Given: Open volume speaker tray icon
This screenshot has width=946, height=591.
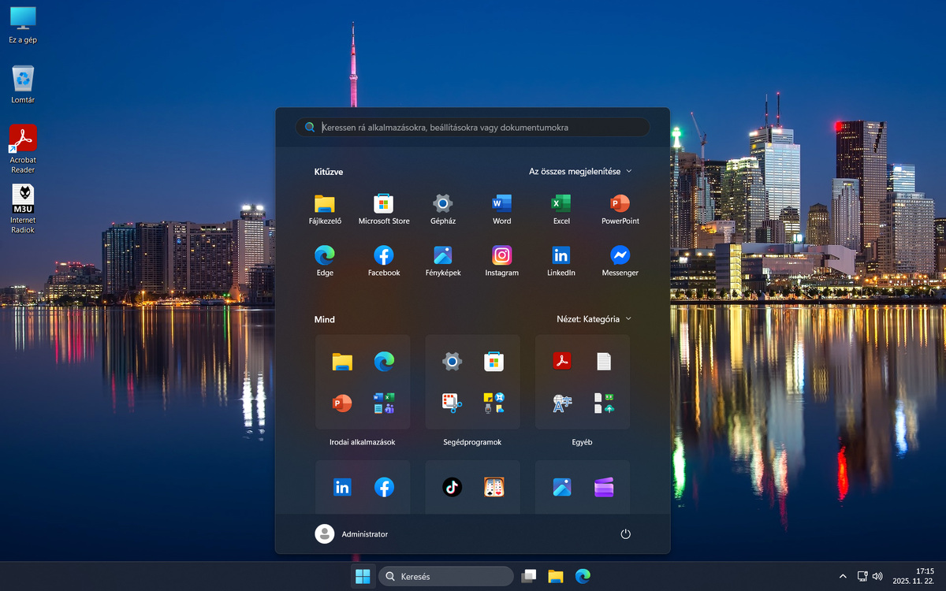Looking at the screenshot, I should [x=877, y=576].
